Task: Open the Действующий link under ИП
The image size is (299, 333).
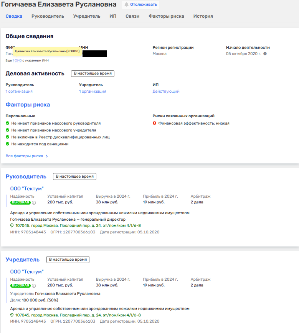Action: (x=166, y=92)
